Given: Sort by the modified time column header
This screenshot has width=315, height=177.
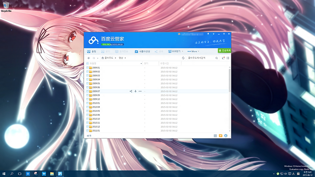Looking at the screenshot, I should (x=170, y=63).
